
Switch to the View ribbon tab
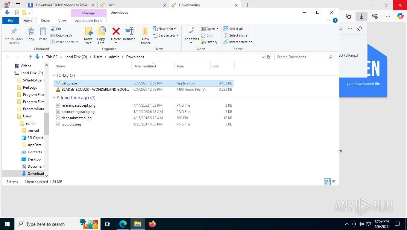click(62, 21)
